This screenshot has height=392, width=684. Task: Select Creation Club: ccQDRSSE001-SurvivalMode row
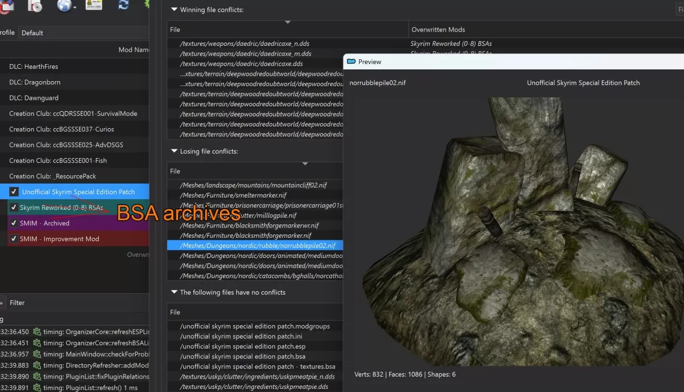tap(75, 113)
